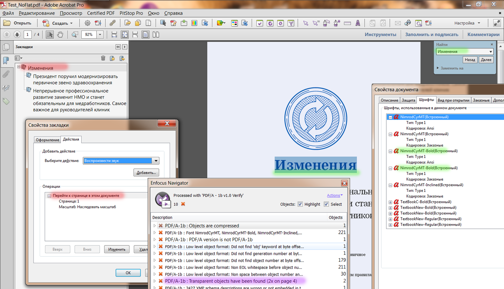The image size is (504, 289).
Task: Delete selected bookmark with trash icon
Action: pyautogui.click(x=103, y=58)
